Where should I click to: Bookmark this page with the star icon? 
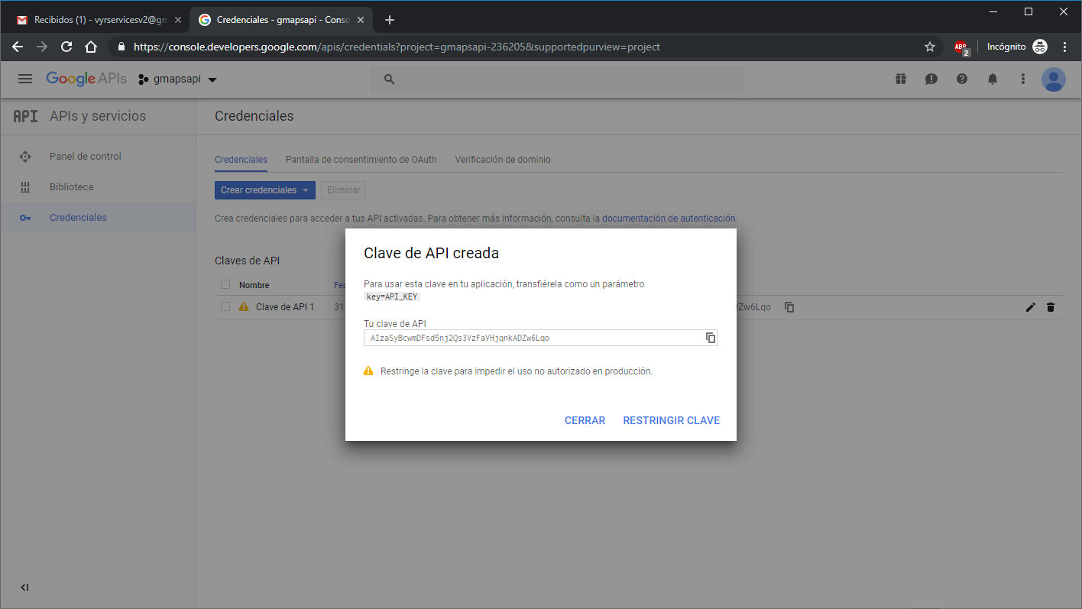click(930, 47)
